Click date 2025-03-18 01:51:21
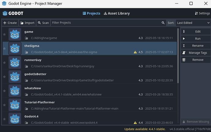Image resolution: width=211 pixels, height=132 pixels. click(159, 109)
